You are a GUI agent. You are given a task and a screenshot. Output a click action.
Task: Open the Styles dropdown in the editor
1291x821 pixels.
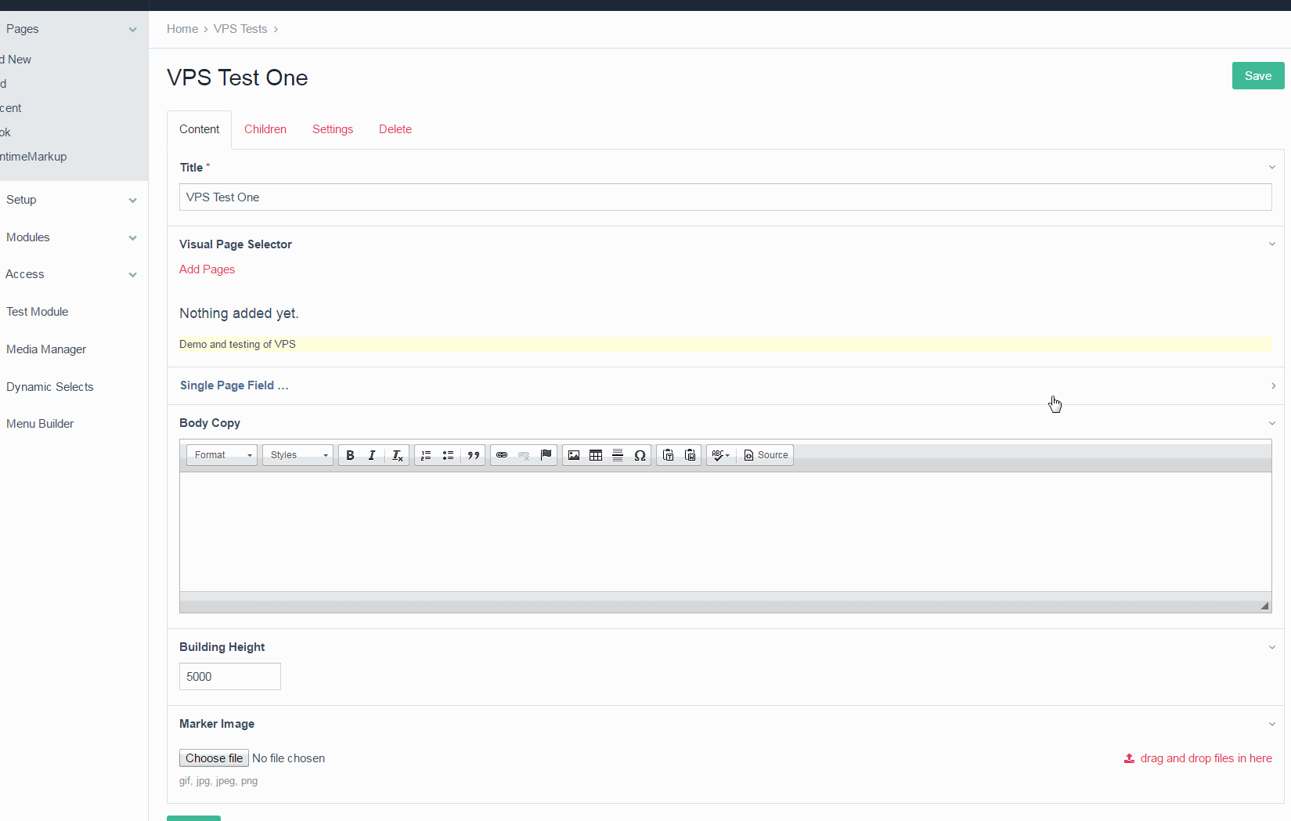(x=298, y=455)
